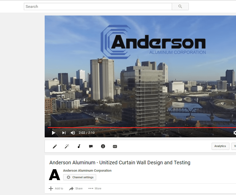236x195 pixels.
Task: Click the search magnifier button
Action: click(180, 7)
